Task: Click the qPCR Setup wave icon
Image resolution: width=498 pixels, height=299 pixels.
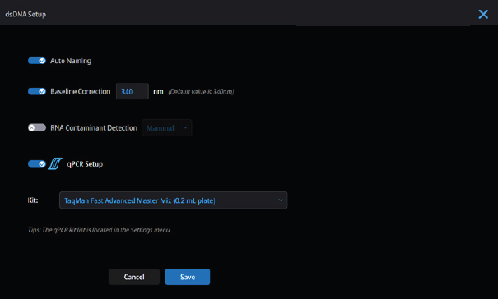Action: [55, 164]
